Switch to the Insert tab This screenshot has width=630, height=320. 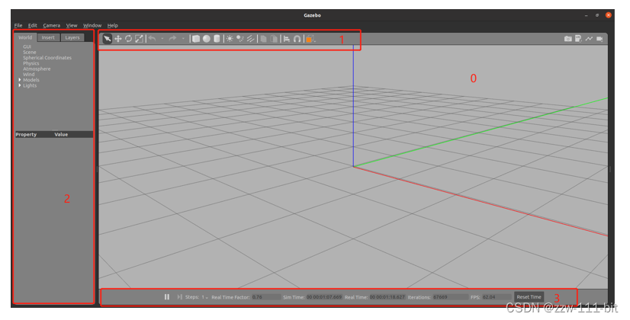pos(48,37)
